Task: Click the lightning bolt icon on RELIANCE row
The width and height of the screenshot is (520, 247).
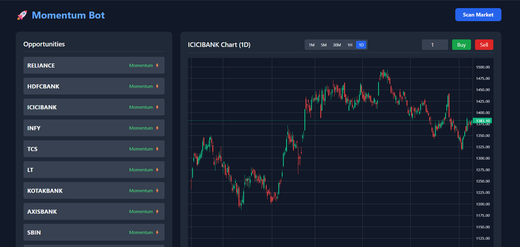Action: coord(157,65)
